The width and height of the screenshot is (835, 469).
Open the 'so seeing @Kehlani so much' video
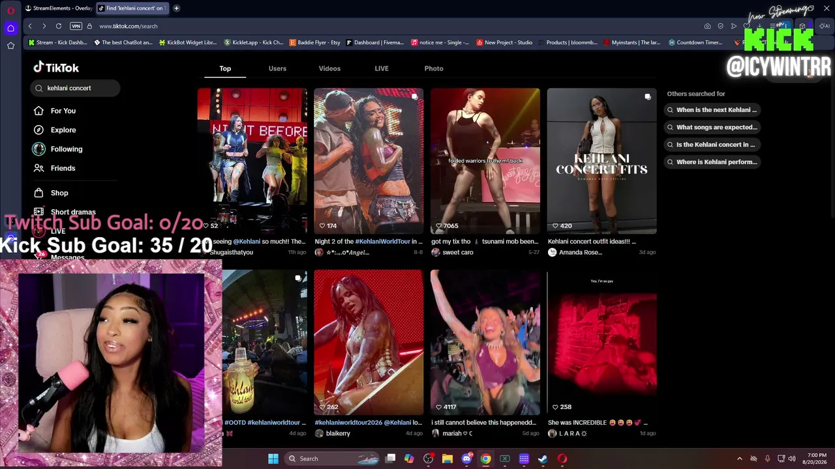252,161
